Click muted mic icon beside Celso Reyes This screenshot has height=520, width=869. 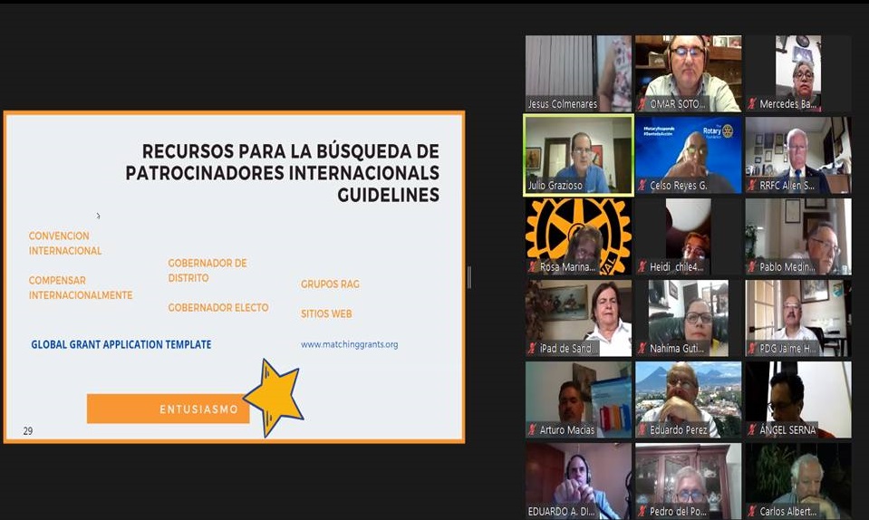(x=642, y=186)
